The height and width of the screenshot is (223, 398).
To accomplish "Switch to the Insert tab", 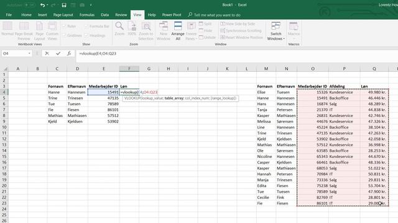I will 42,15.
